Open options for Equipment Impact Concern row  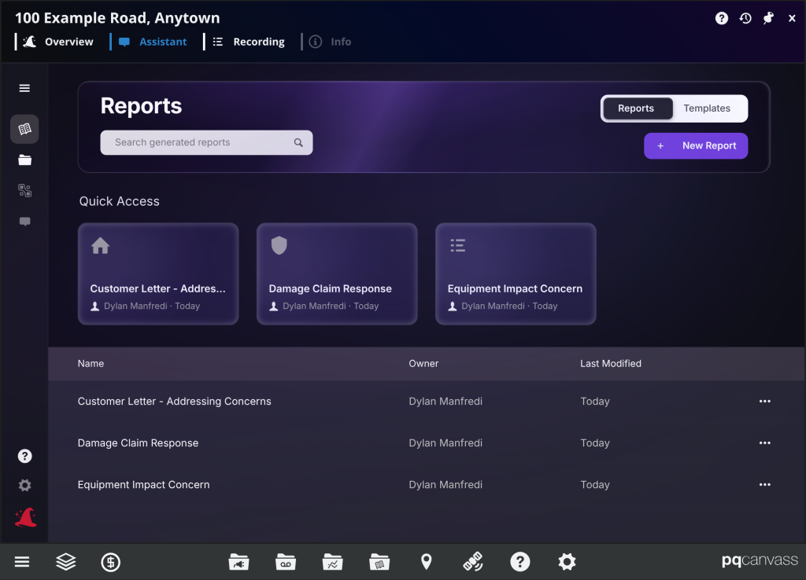(765, 485)
